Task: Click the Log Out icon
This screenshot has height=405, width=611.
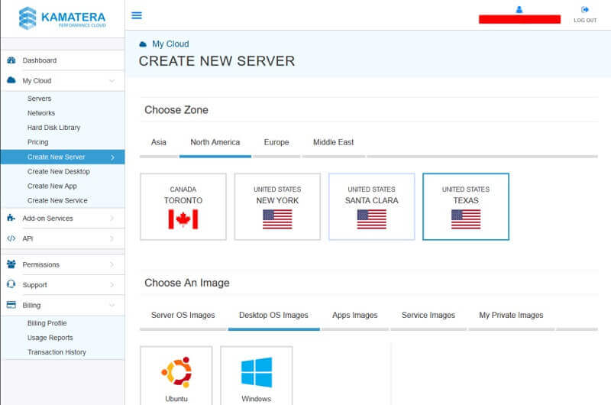Action: (585, 10)
